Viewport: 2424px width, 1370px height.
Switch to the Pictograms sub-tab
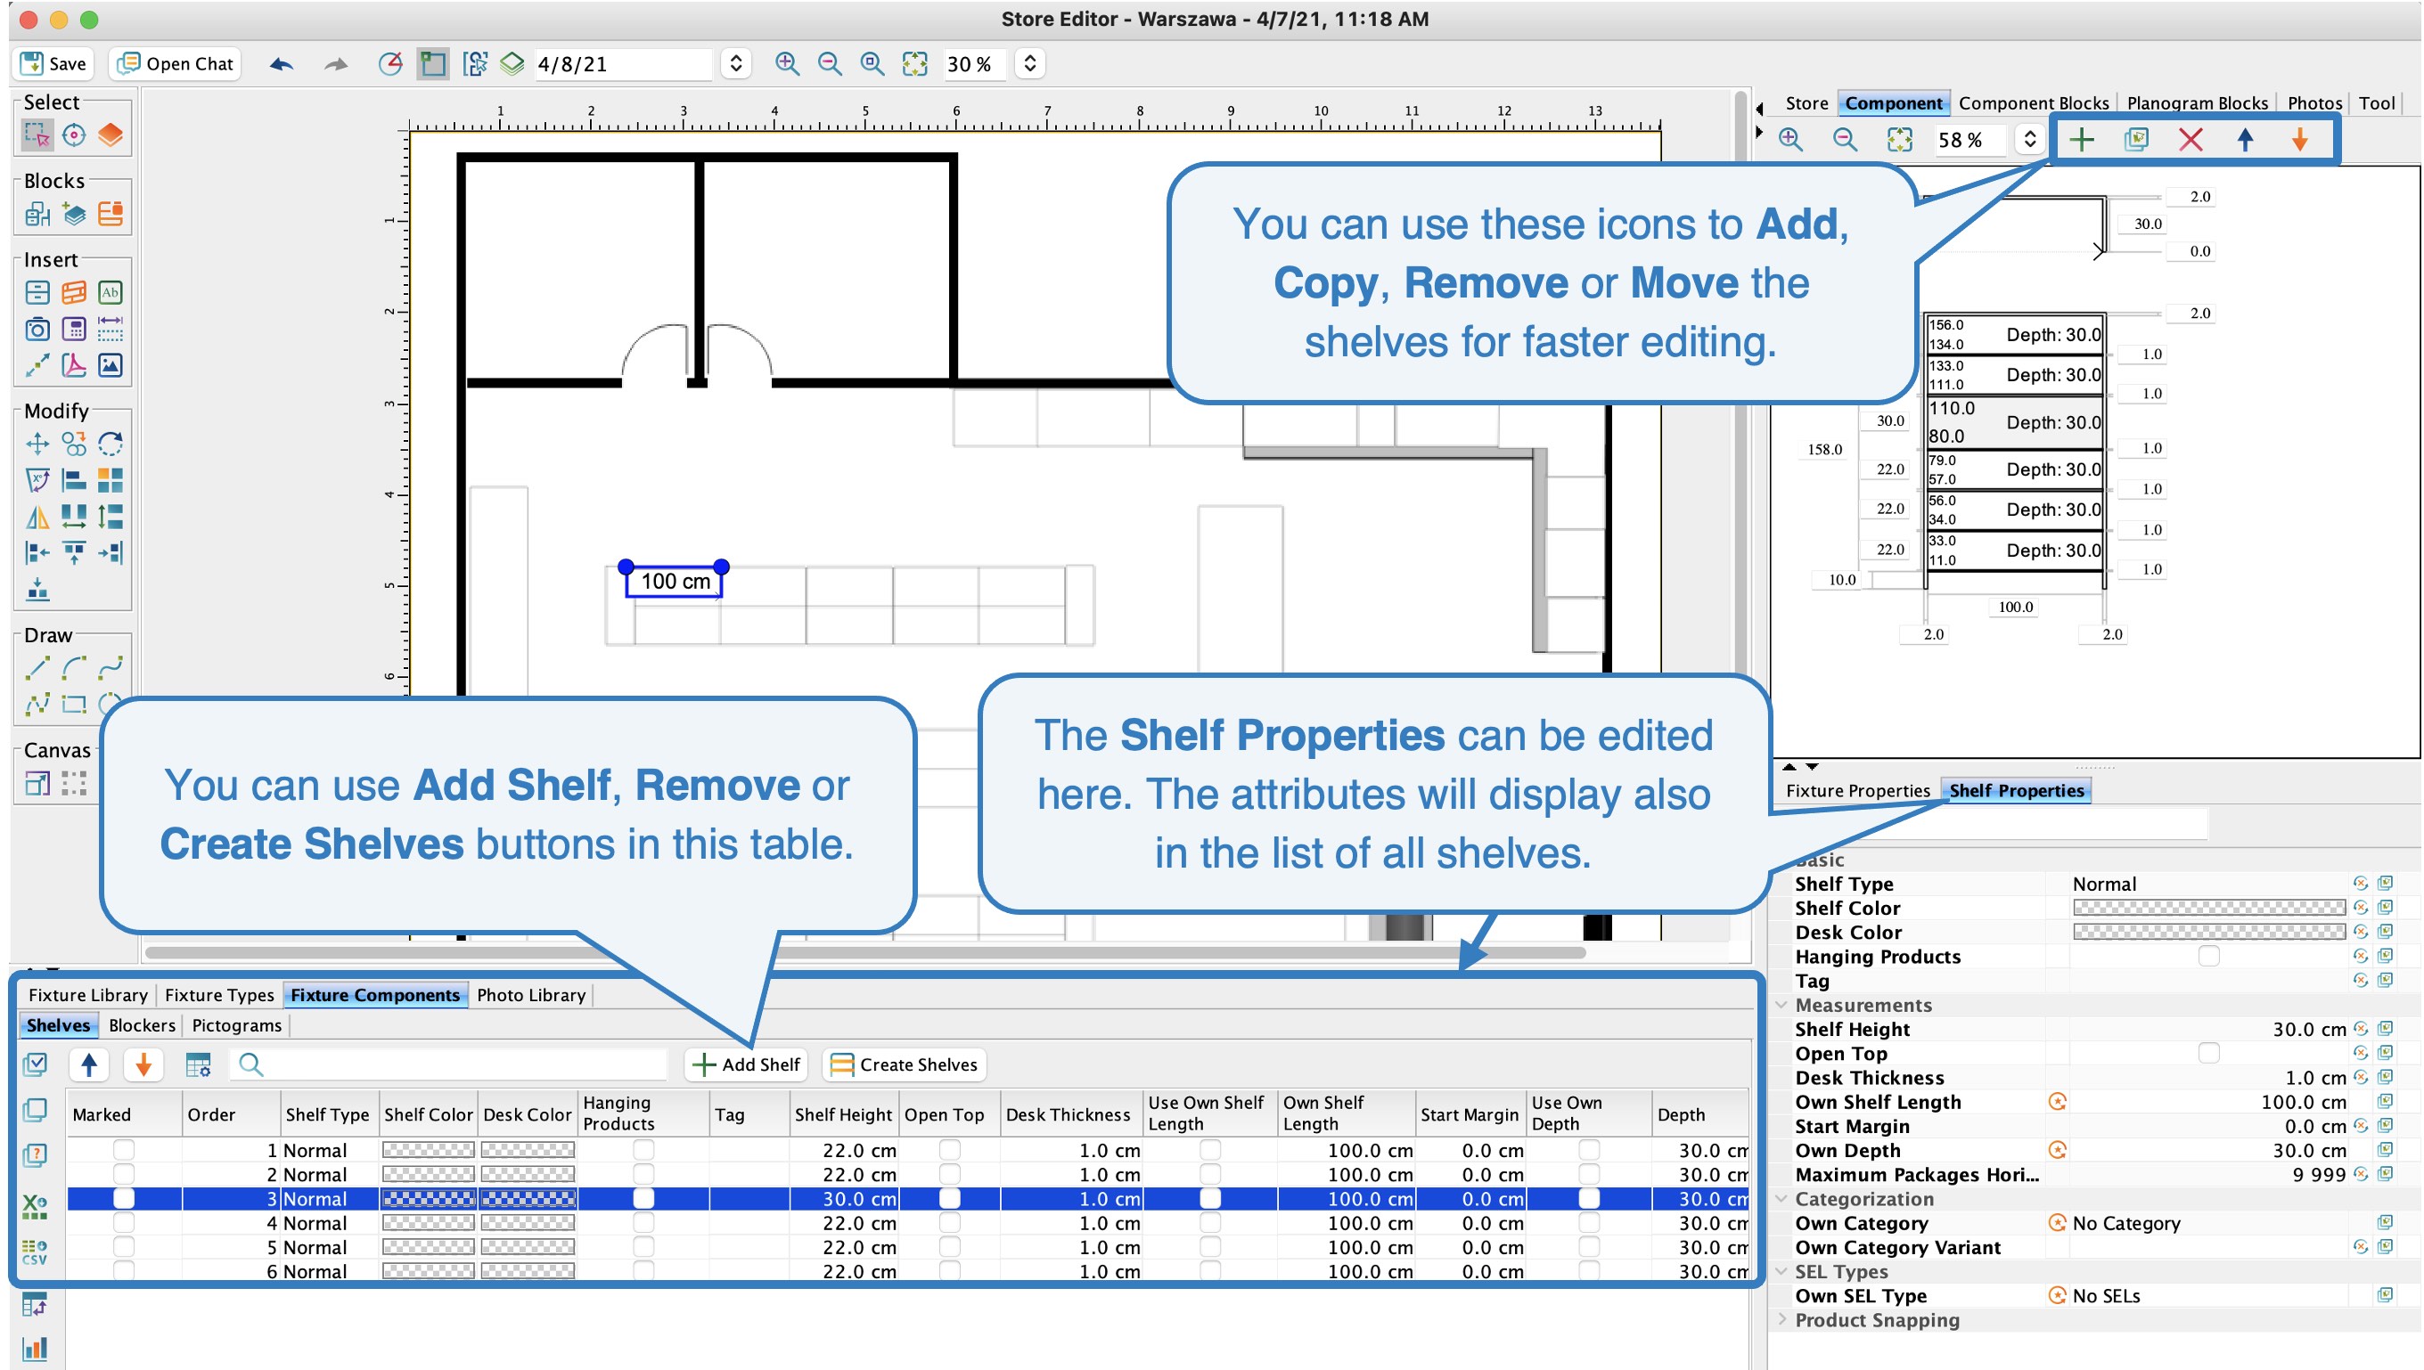click(236, 1024)
